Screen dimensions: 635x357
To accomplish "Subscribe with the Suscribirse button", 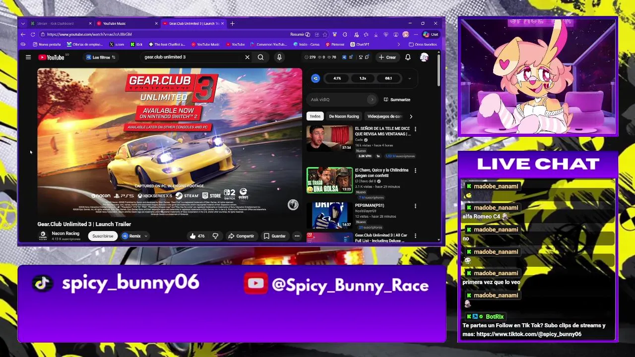I will tap(103, 236).
